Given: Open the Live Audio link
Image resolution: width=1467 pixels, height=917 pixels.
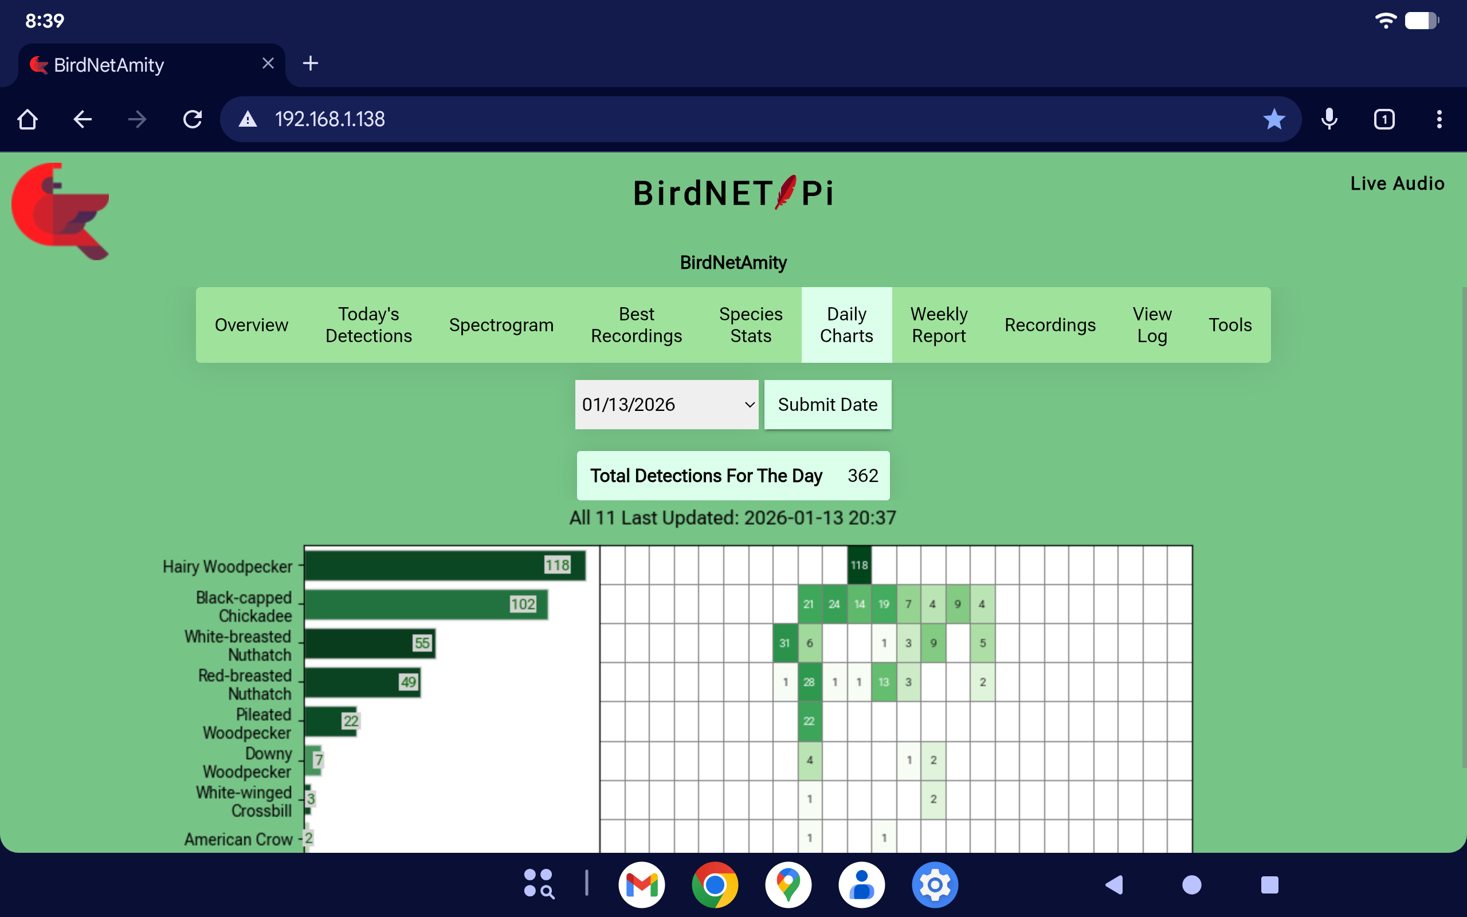Looking at the screenshot, I should pyautogui.click(x=1397, y=183).
